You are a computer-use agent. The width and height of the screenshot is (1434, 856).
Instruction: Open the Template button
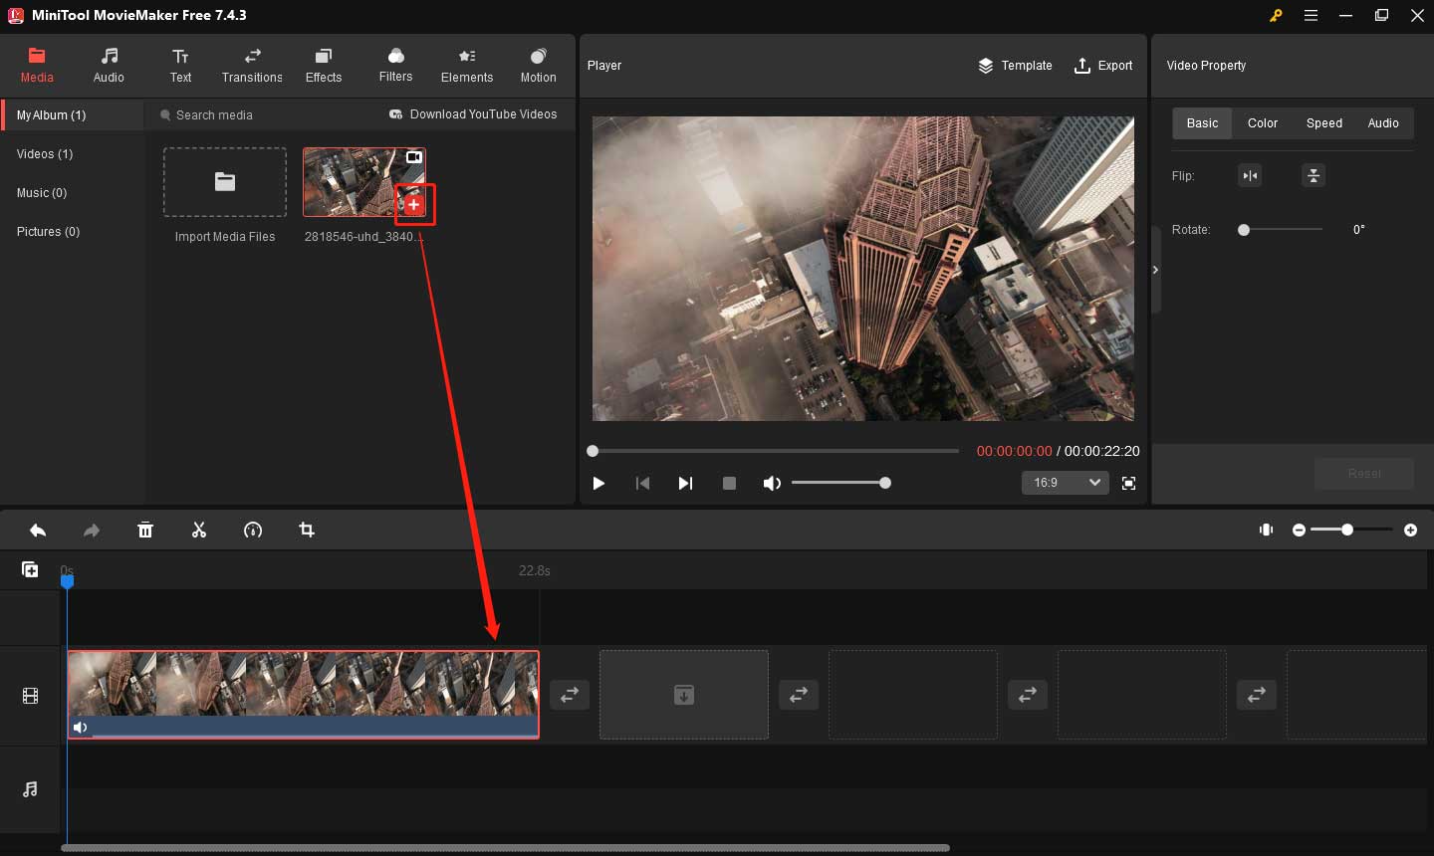click(1015, 66)
